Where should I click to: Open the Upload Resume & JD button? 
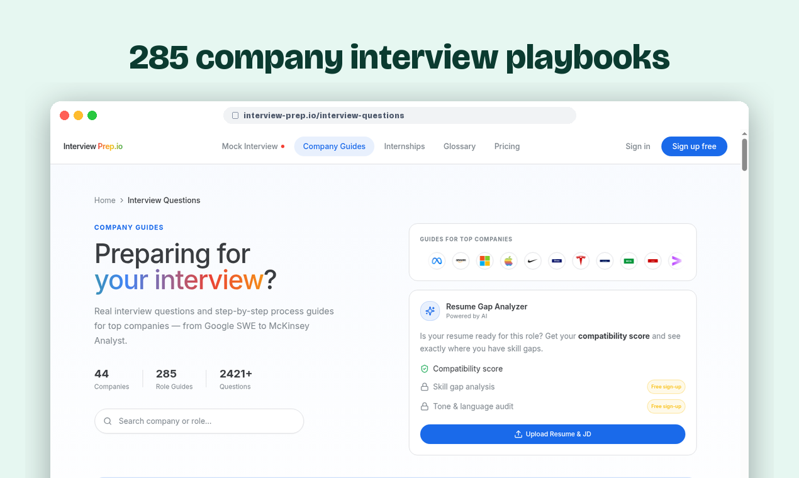(552, 434)
